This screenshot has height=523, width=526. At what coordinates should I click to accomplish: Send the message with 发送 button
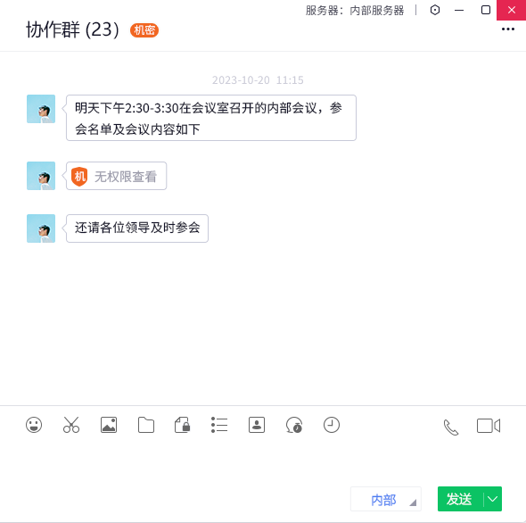[x=460, y=499]
